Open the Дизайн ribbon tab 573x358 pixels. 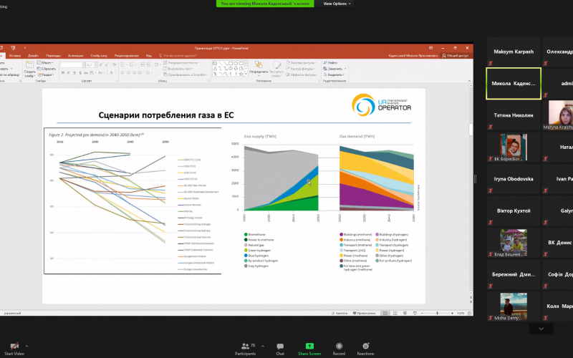[x=33, y=56]
